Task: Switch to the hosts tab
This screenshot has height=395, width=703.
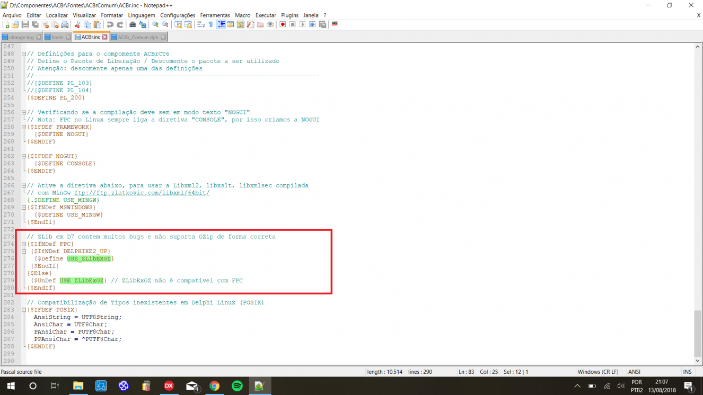Action: point(57,37)
